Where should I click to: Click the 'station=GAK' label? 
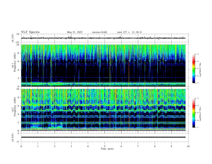pos(99,32)
